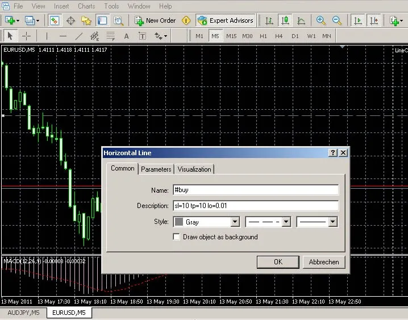Click the Abbrechen cancel button
The height and width of the screenshot is (320, 408).
tap(324, 262)
